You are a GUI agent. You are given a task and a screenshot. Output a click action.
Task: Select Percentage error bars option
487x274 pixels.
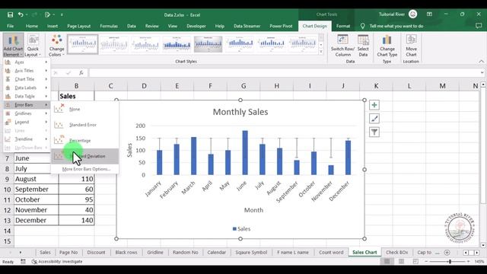click(x=84, y=140)
